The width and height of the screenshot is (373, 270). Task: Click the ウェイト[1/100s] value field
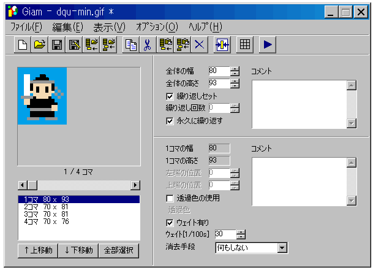pyautogui.click(x=225, y=234)
